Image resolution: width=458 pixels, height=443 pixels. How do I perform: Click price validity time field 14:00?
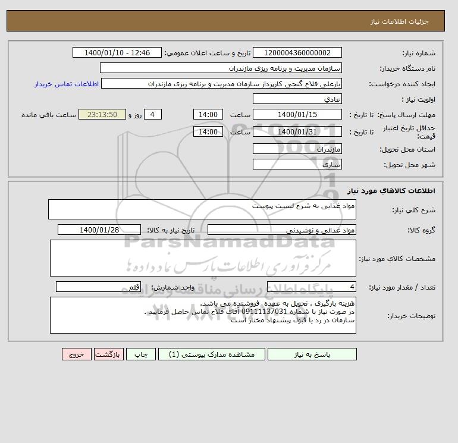[x=208, y=131]
